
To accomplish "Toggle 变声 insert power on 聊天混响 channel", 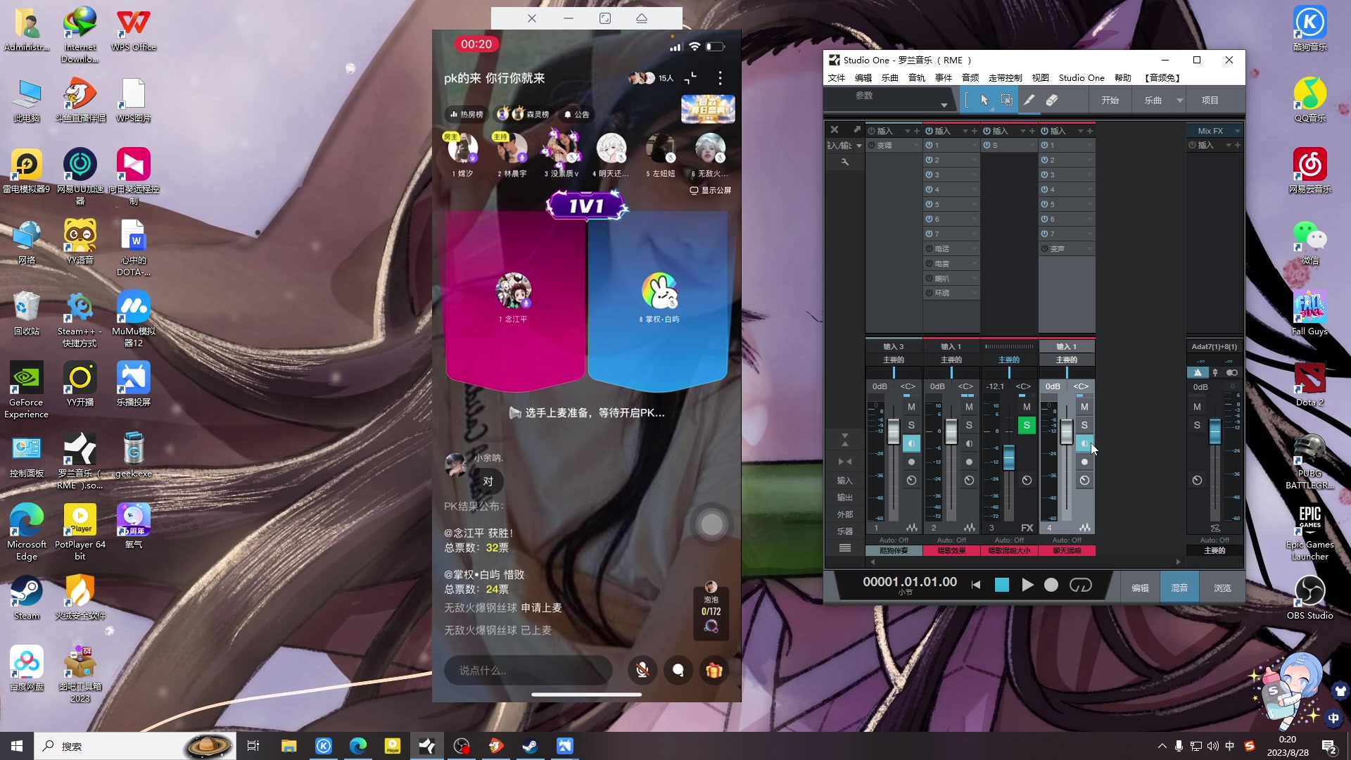I will click(x=1045, y=248).
